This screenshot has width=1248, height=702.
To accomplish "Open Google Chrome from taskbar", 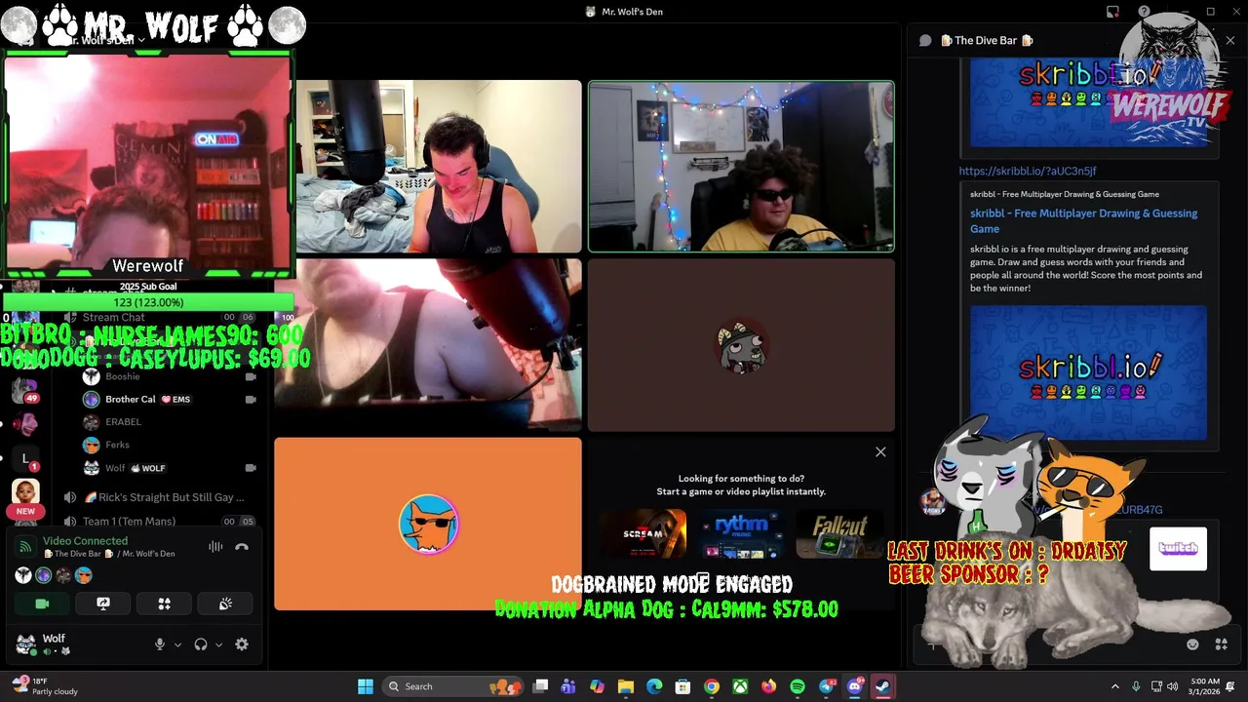I will (712, 686).
